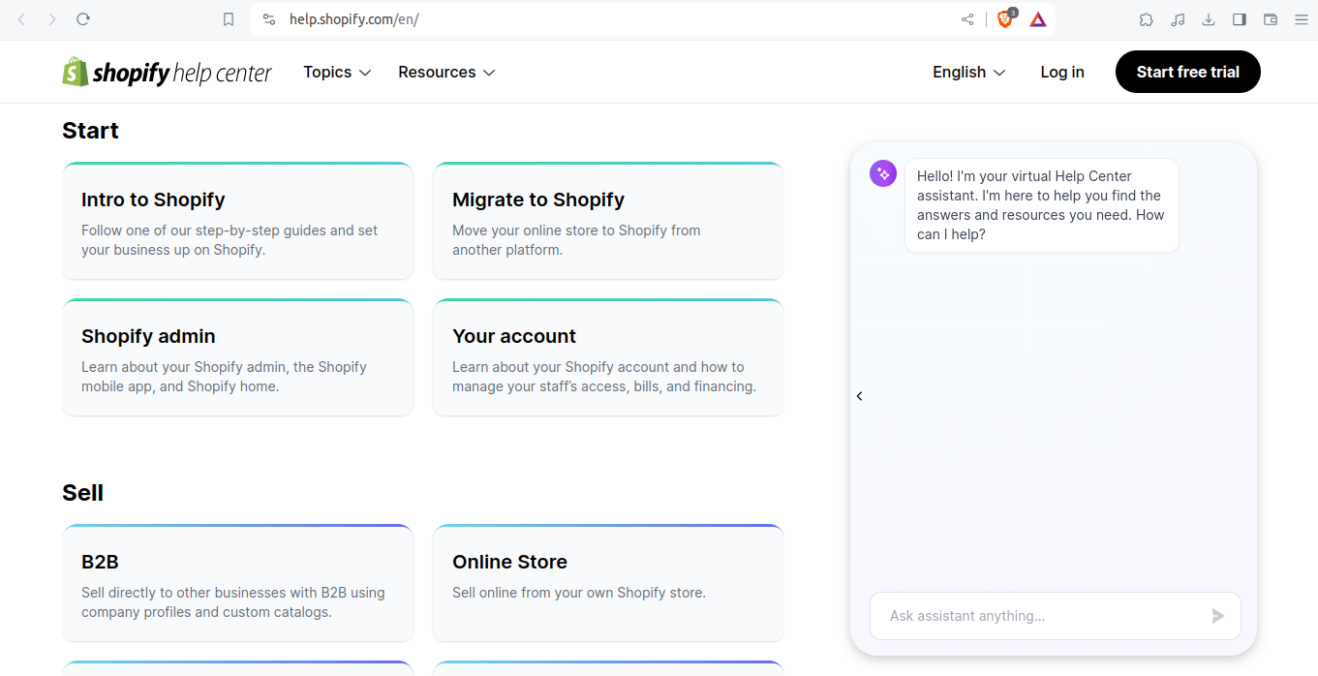This screenshot has width=1318, height=676.
Task: Click the assistant's greeting message
Action: 1042,205
